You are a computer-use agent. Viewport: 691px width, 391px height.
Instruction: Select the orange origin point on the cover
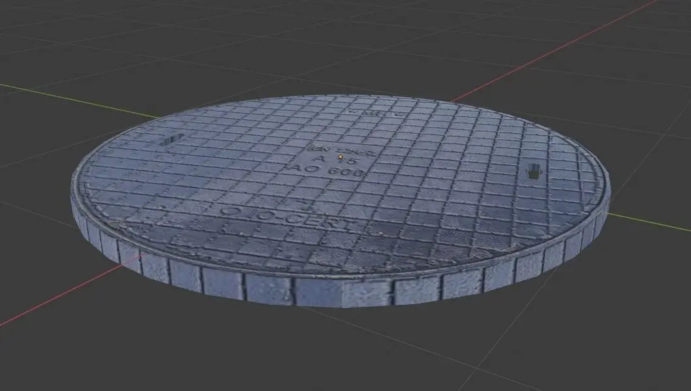(340, 157)
